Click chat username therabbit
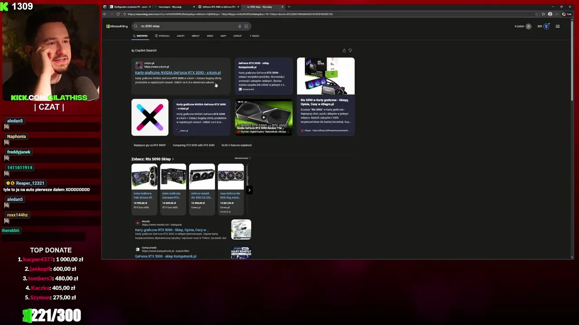The height and width of the screenshot is (325, 579). [x=10, y=231]
